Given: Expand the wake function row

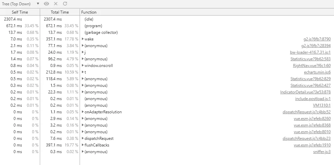Looking at the screenshot, I should click(83, 39).
